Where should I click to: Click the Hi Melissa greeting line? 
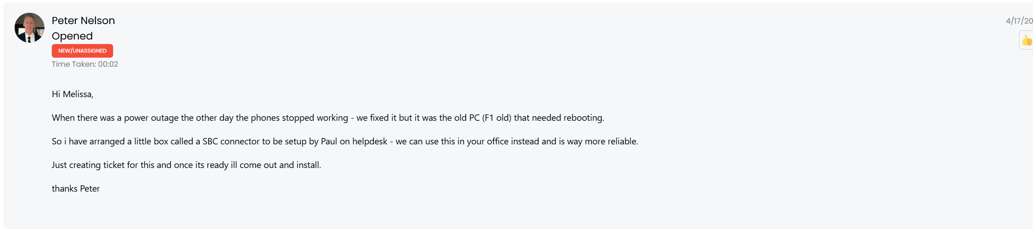click(x=73, y=94)
